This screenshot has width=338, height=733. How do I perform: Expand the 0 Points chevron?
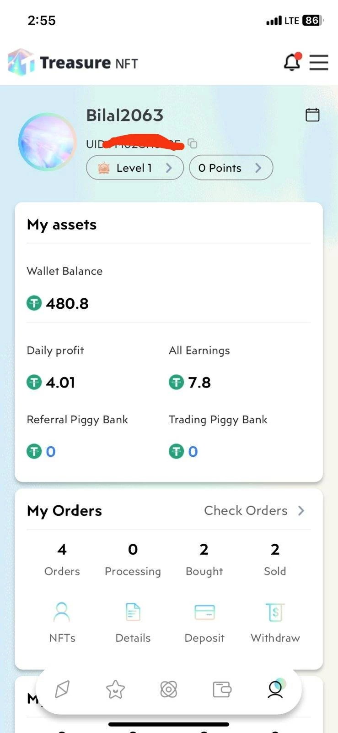tap(258, 168)
